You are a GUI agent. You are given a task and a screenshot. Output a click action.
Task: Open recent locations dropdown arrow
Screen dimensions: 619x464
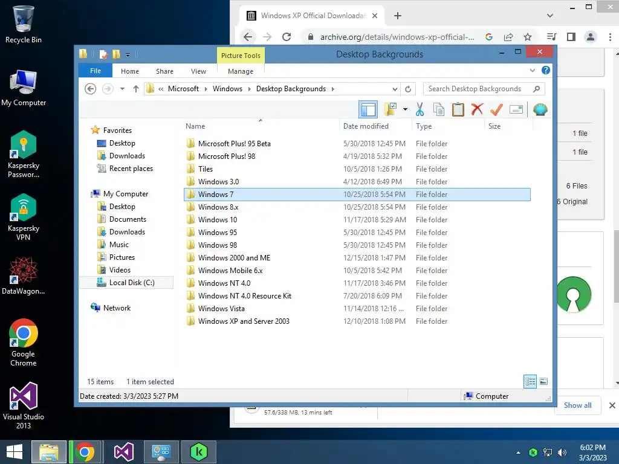[122, 89]
